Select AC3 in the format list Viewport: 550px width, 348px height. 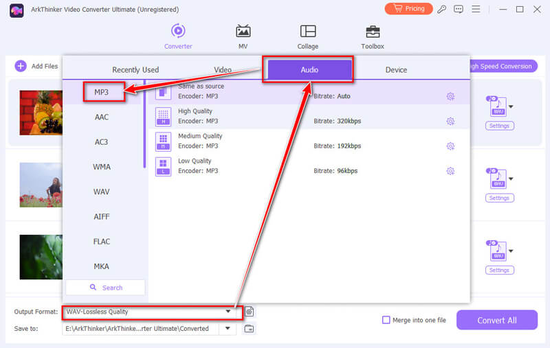pos(101,142)
